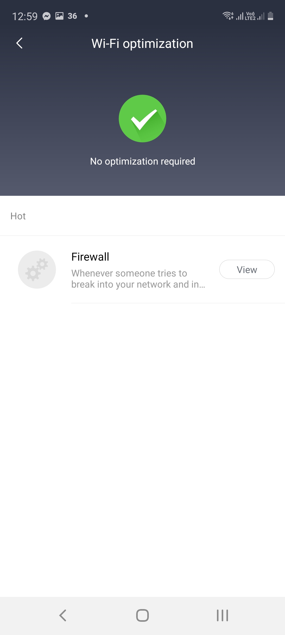Click the View button for Firewall
The width and height of the screenshot is (285, 635).
pos(247,269)
